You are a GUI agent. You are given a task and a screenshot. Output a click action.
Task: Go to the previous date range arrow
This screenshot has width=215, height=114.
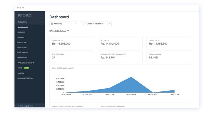[82, 24]
